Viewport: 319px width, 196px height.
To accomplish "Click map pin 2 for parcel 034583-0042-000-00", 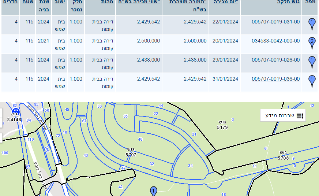I will pos(312,43).
